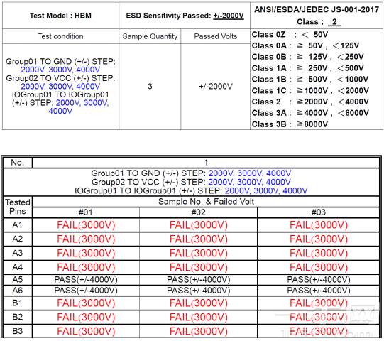Click the No. label cell in lower table
This screenshot has height=341, width=384.
(x=18, y=162)
